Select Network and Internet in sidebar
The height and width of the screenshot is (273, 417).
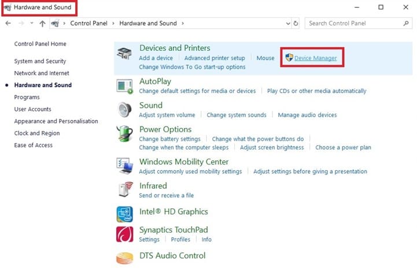42,73
